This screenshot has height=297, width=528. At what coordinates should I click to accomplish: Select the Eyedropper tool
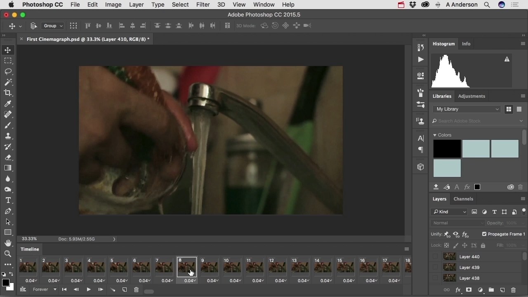[8, 104]
